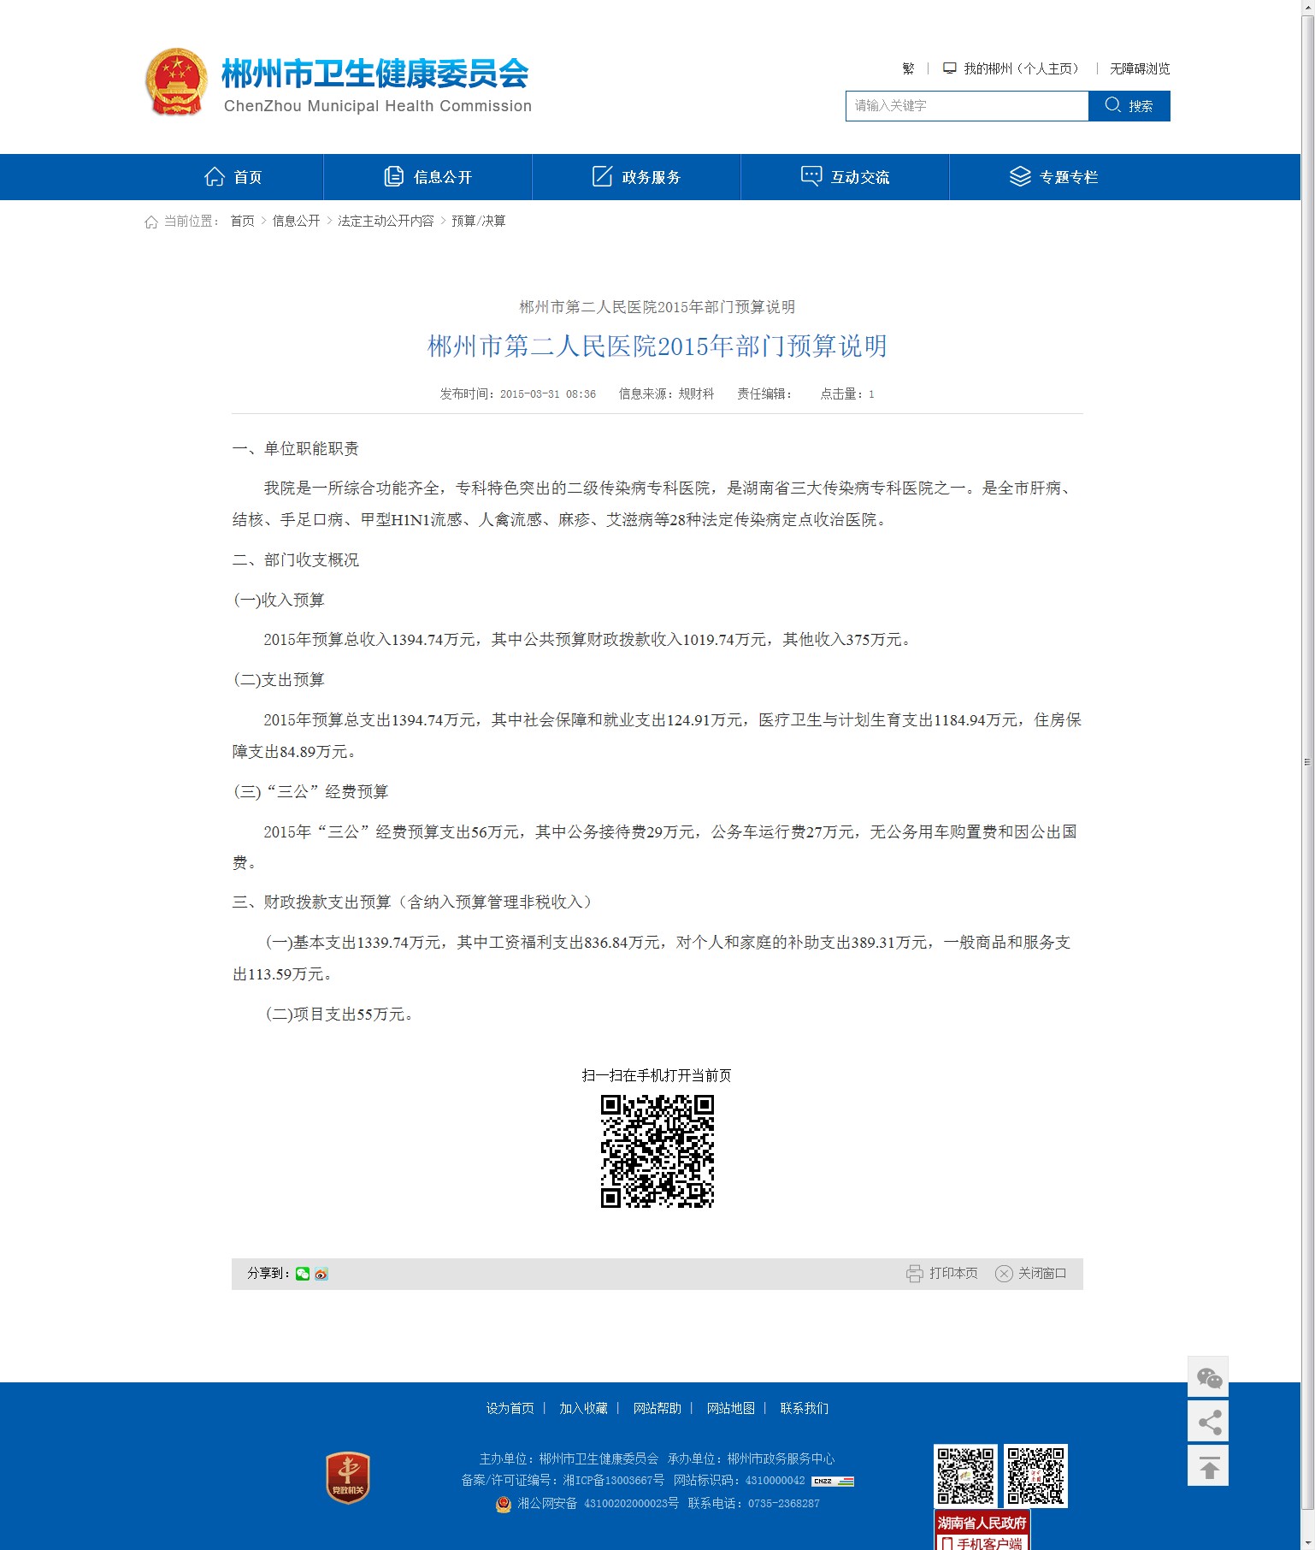The height and width of the screenshot is (1550, 1315).
Task: Click the article page QR code
Action: coord(657,1151)
